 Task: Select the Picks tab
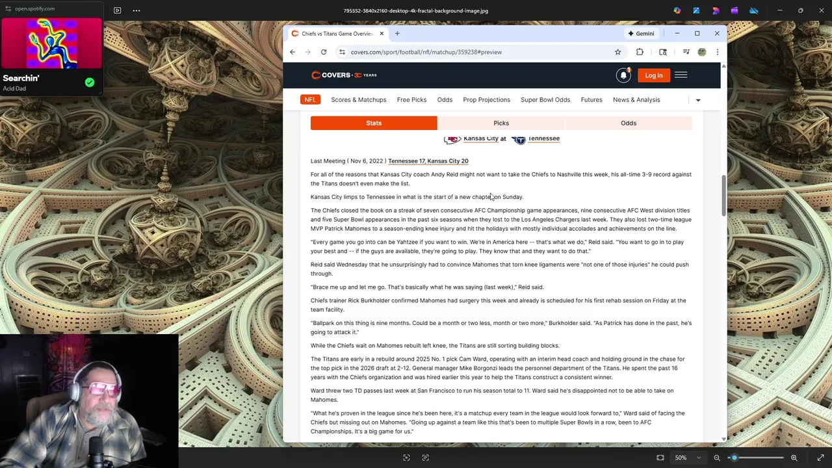click(501, 123)
